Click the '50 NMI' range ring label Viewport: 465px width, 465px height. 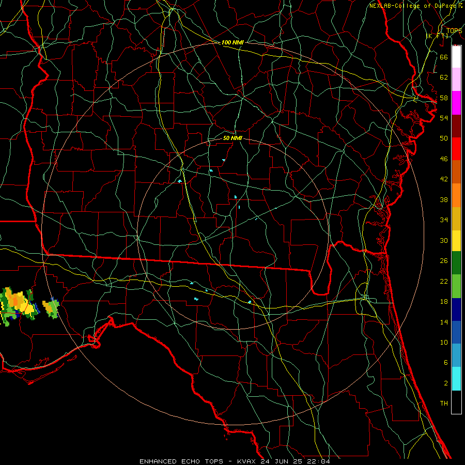pos(233,138)
